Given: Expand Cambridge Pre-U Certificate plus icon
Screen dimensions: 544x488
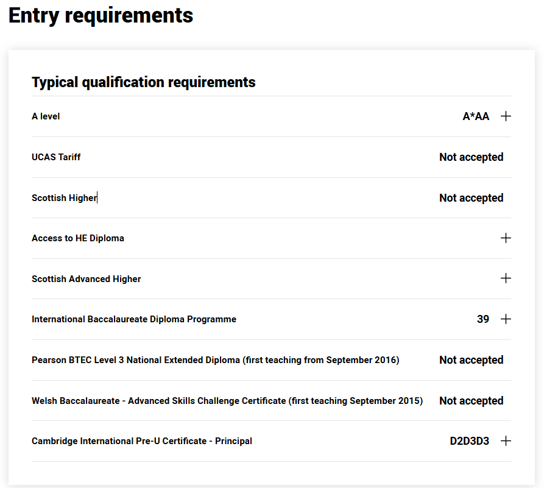Looking at the screenshot, I should coord(506,441).
